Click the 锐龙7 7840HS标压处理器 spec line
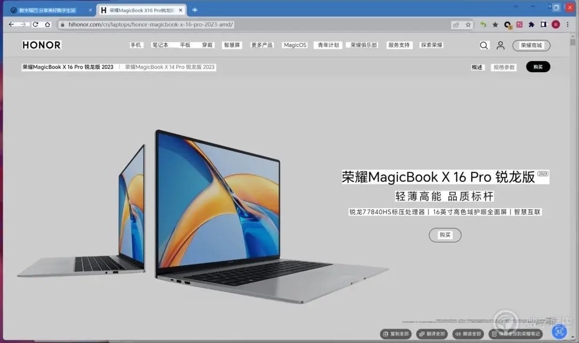 (x=387, y=212)
